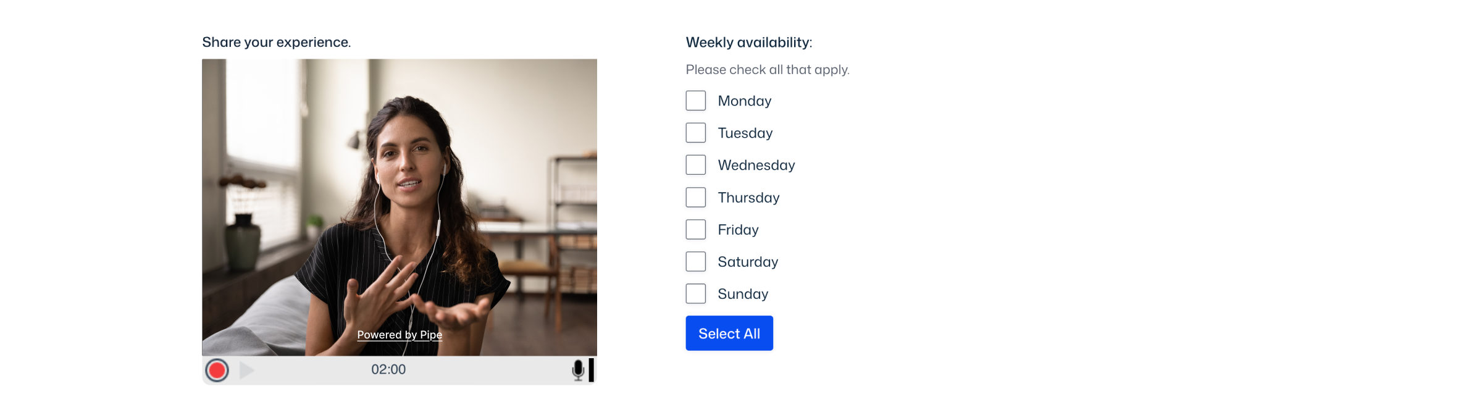Tick the Wednesday checkbox

(696, 165)
